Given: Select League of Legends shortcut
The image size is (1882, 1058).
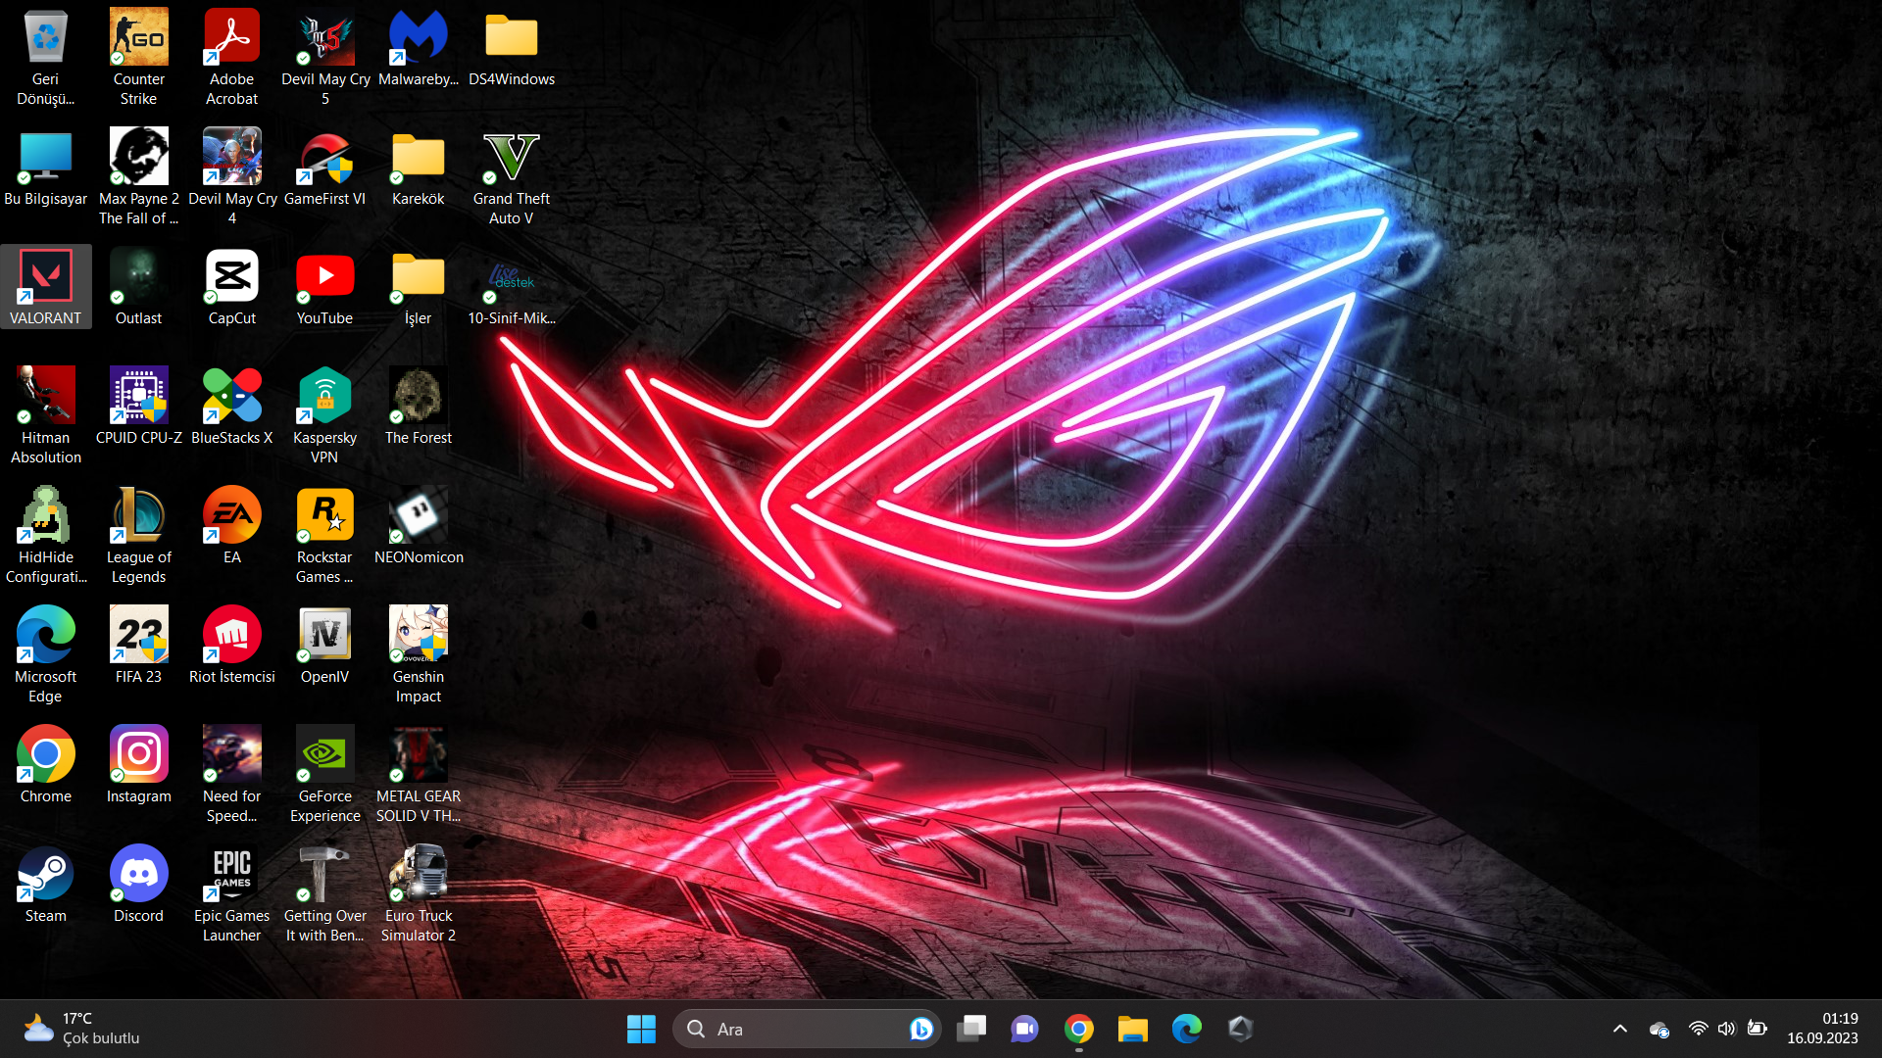Looking at the screenshot, I should pos(138,535).
